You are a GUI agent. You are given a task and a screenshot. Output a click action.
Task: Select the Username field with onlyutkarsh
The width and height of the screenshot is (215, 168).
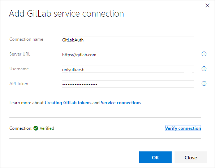pyautogui.click(x=128, y=69)
